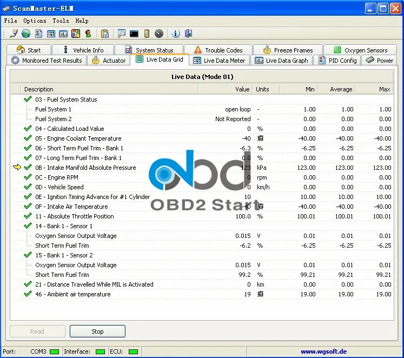The image size is (404, 358).
Task: Click the magnifier search toolbar icon
Action: click(x=121, y=34)
